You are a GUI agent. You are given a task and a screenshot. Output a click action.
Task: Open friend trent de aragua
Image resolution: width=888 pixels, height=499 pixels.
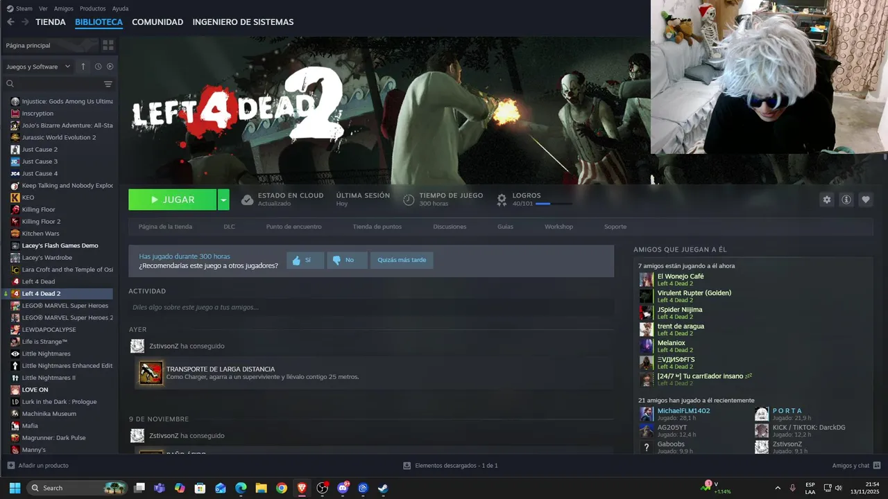pyautogui.click(x=681, y=326)
